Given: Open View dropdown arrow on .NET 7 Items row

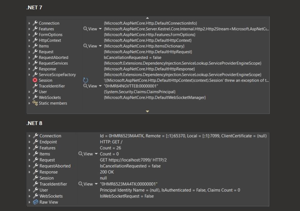Looking at the screenshot, I should [100, 46].
